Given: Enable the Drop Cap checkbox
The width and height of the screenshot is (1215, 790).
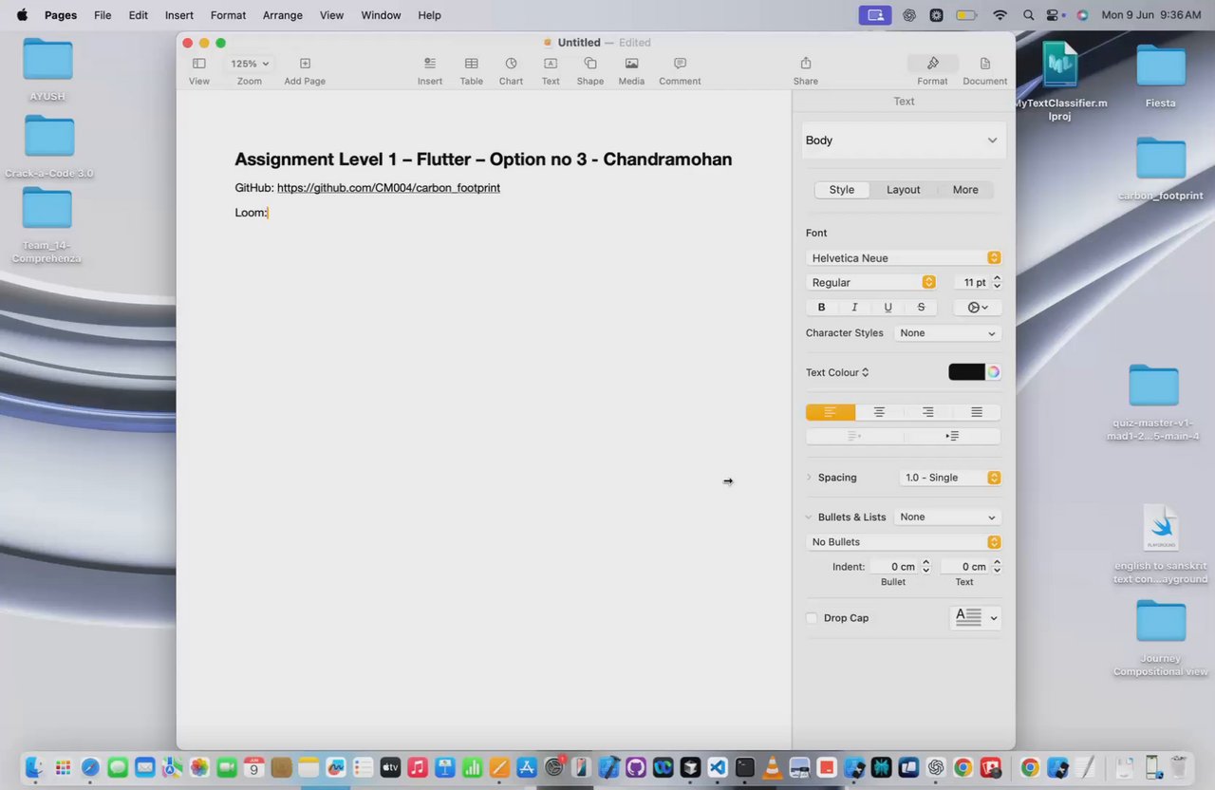Looking at the screenshot, I should tap(812, 618).
